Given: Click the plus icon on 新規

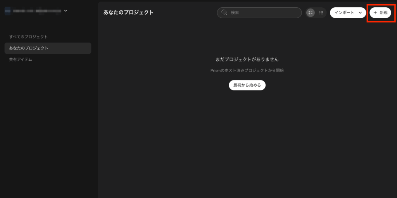Looking at the screenshot, I should pos(375,13).
